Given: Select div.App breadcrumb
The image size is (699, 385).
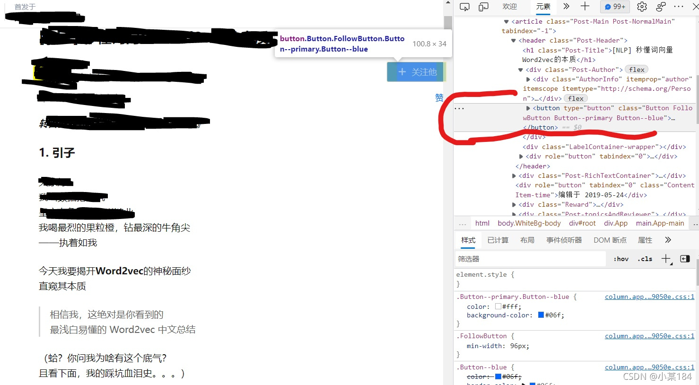Looking at the screenshot, I should [616, 223].
